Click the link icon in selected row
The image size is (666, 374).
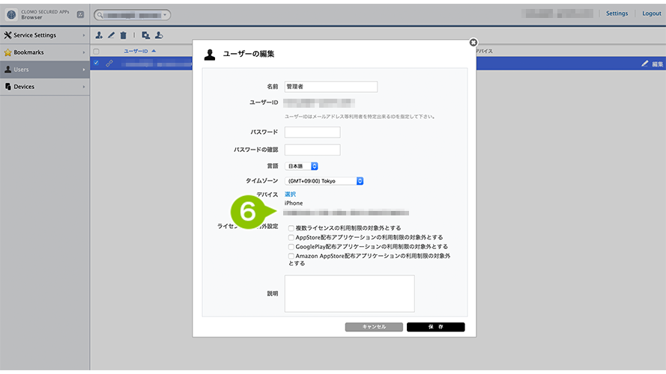(x=109, y=64)
